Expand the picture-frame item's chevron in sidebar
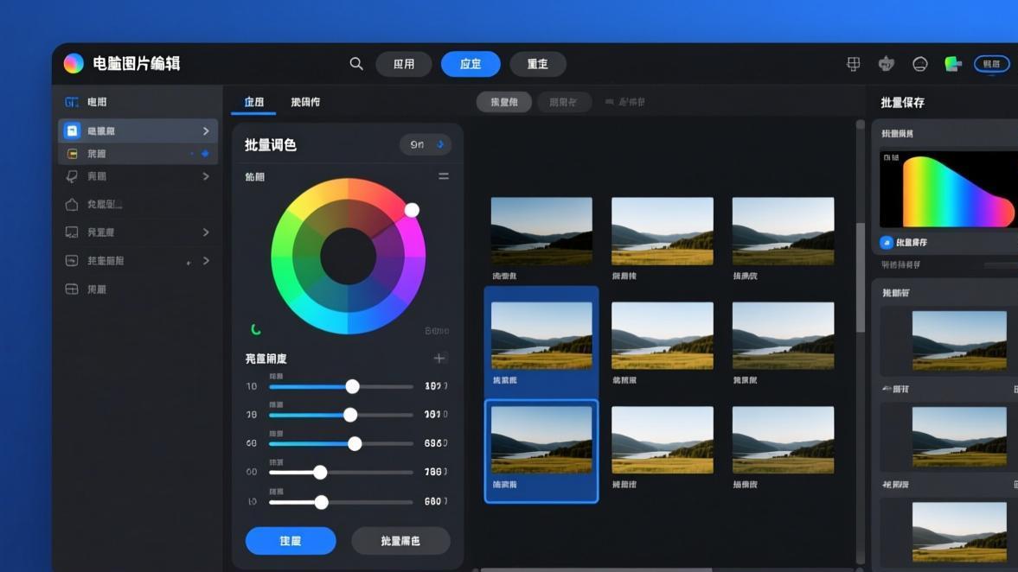This screenshot has width=1018, height=572. click(206, 261)
